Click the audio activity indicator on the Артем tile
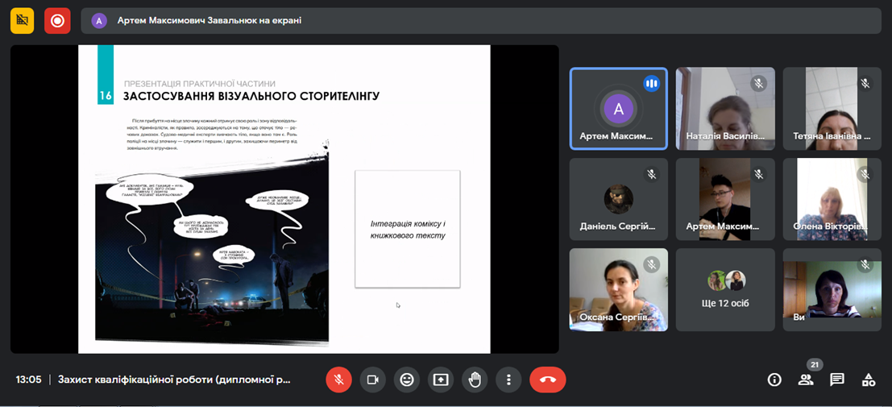 (651, 84)
